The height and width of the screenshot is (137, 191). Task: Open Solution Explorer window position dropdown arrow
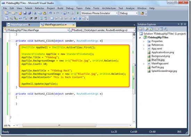point(178,24)
